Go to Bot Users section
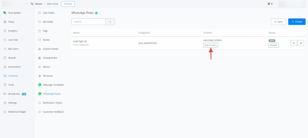Viewport: 308px width, 138px height. 13,49
